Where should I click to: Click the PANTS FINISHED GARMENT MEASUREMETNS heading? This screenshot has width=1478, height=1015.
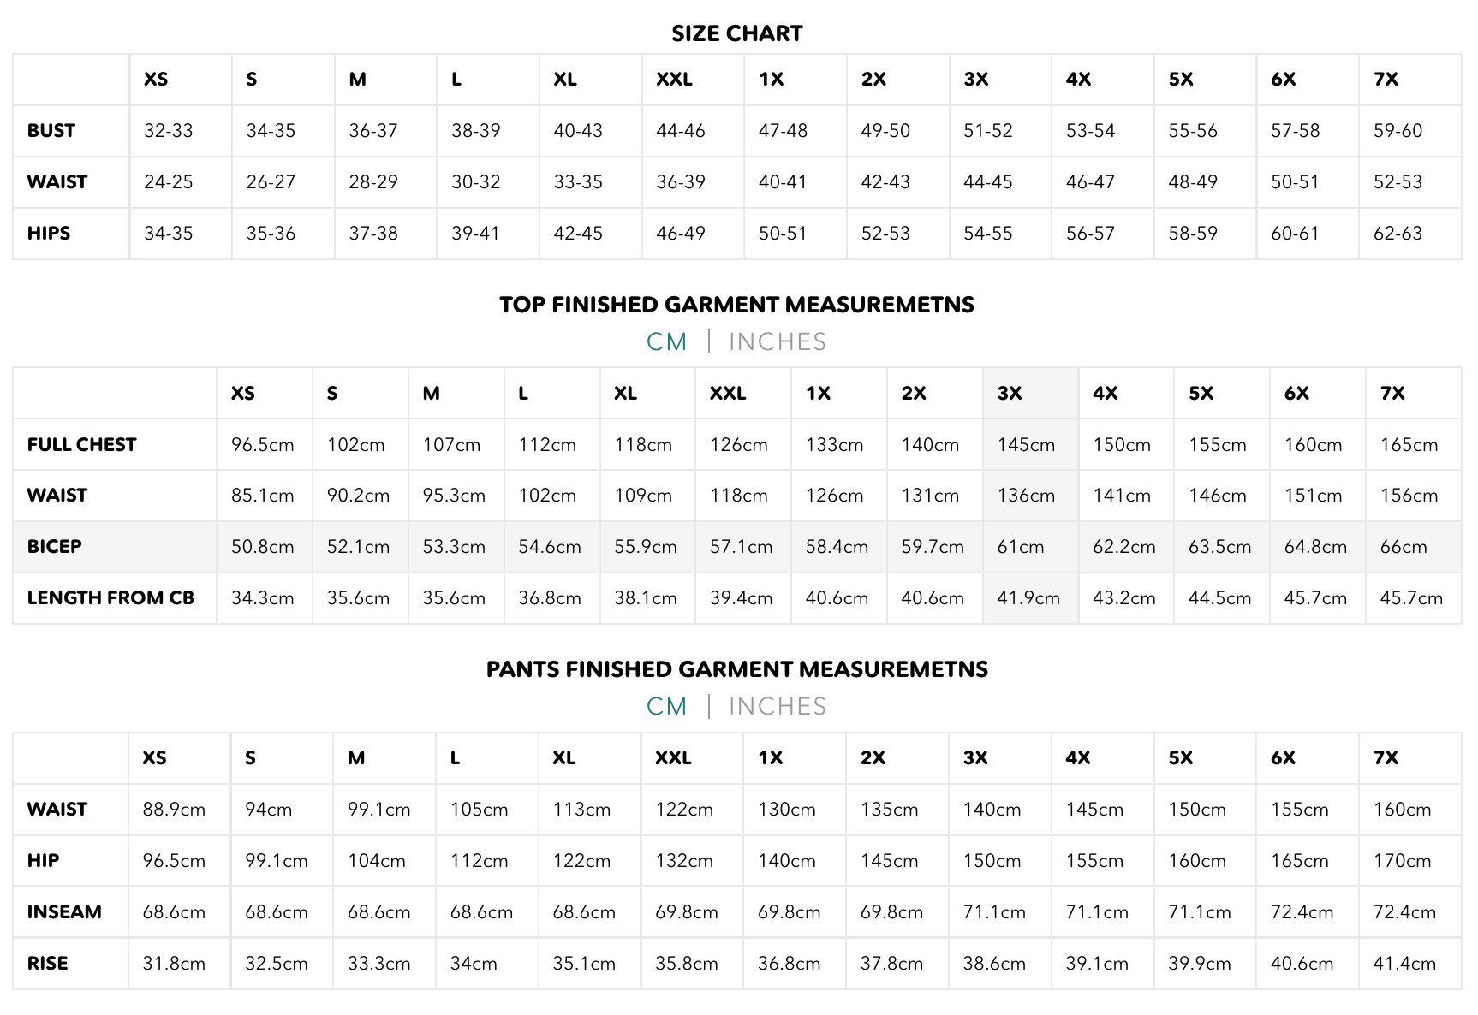coord(737,669)
